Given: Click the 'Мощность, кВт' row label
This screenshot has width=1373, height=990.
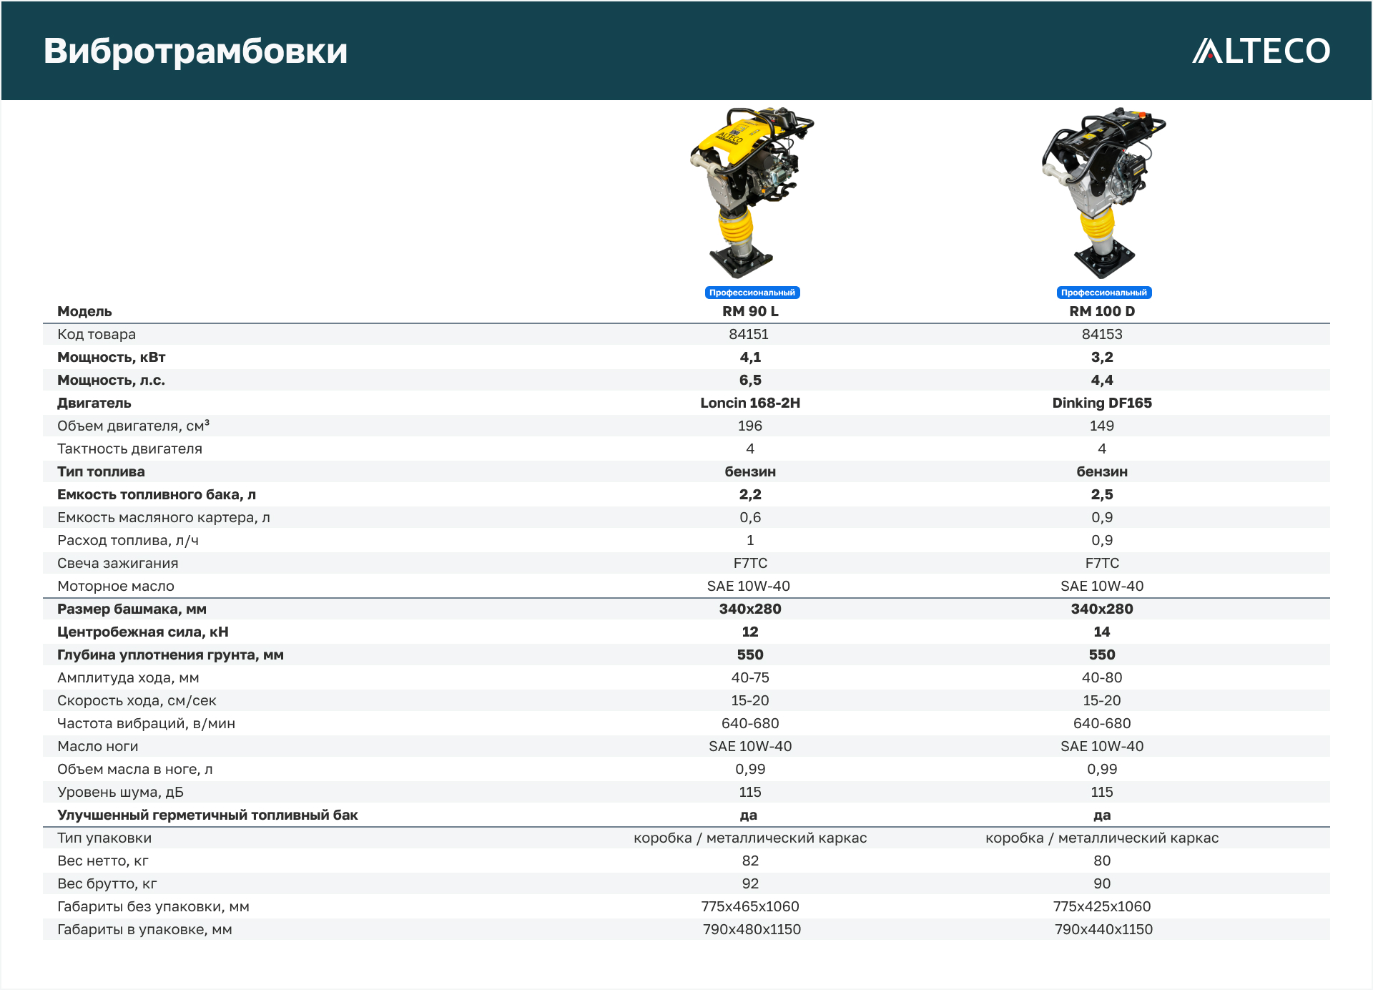Looking at the screenshot, I should pyautogui.click(x=111, y=357).
